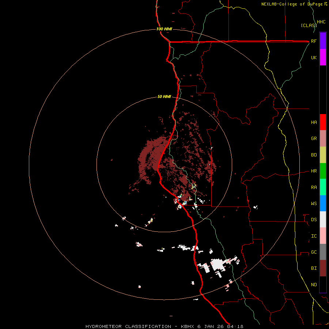Click the ND legend label
Screen dimensions: 329x329
tap(314, 285)
